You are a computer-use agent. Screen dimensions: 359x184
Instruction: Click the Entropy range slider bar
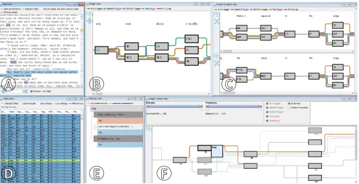[x=175, y=107]
